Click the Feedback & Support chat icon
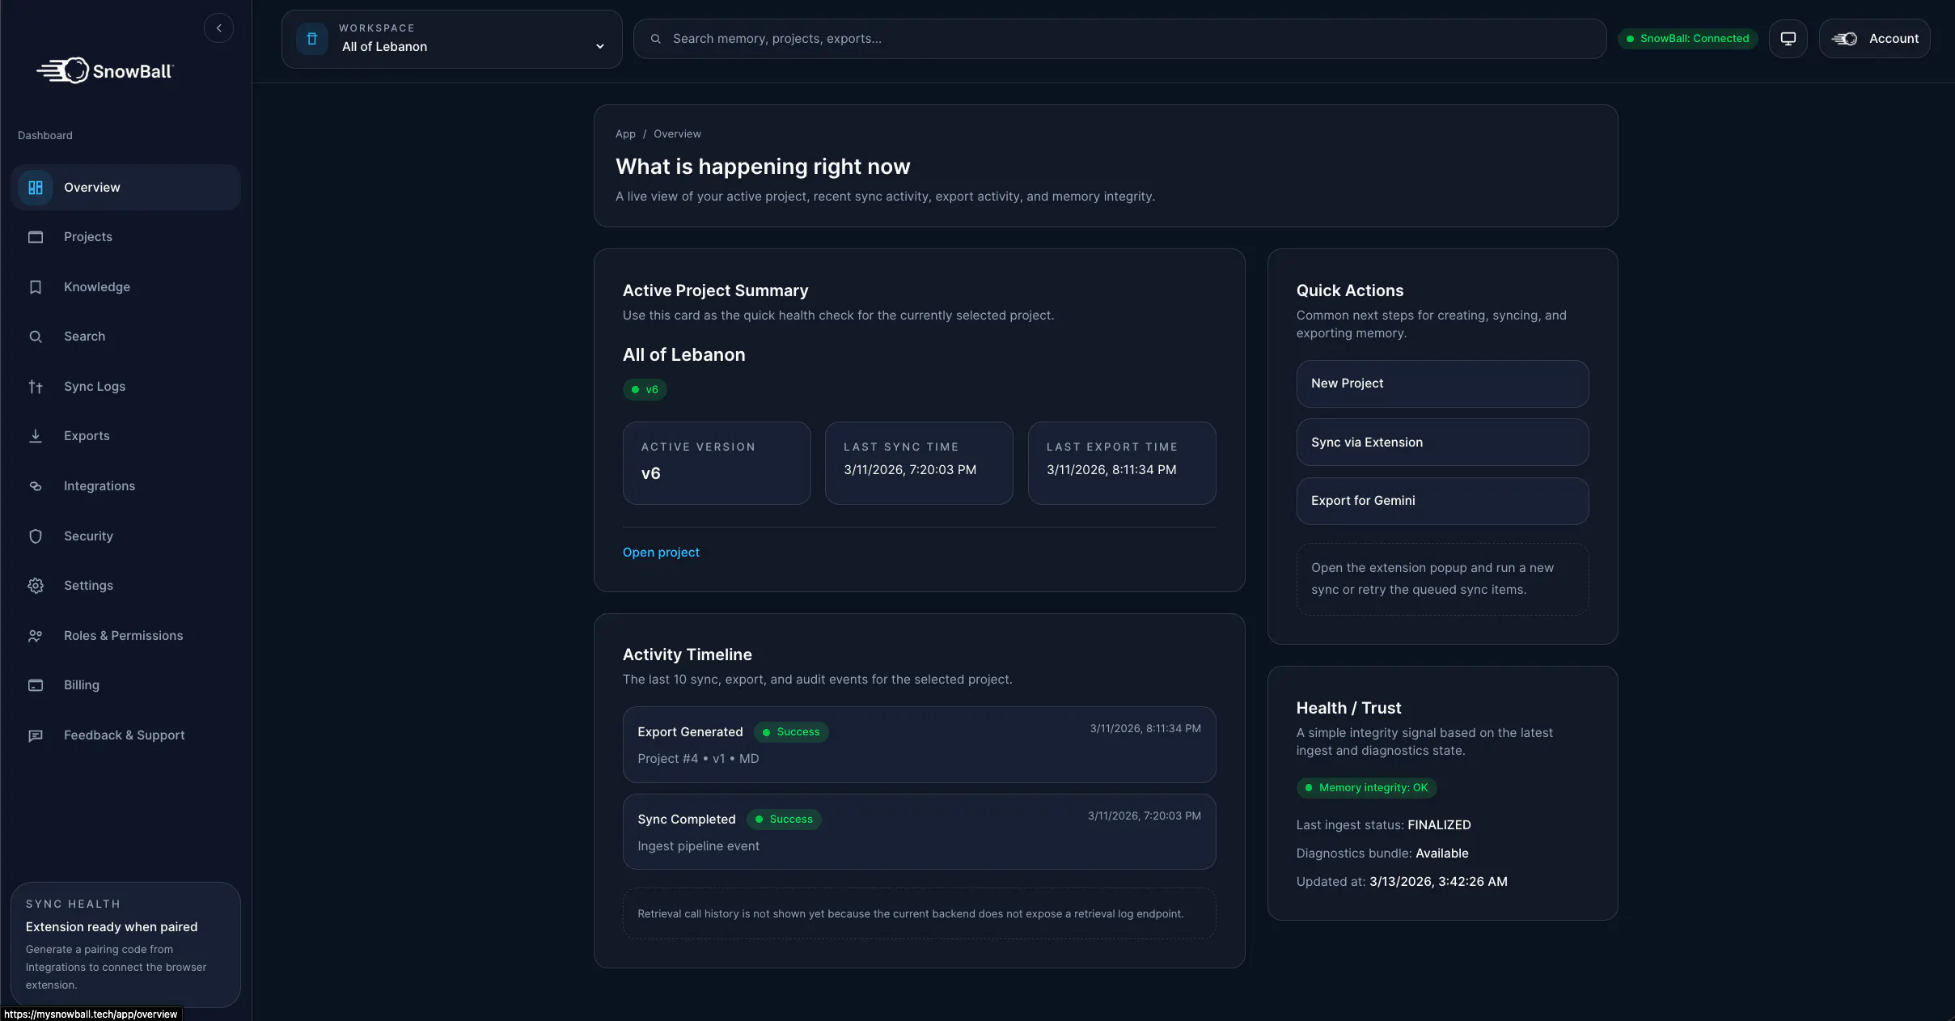The image size is (1955, 1021). pyautogui.click(x=36, y=735)
